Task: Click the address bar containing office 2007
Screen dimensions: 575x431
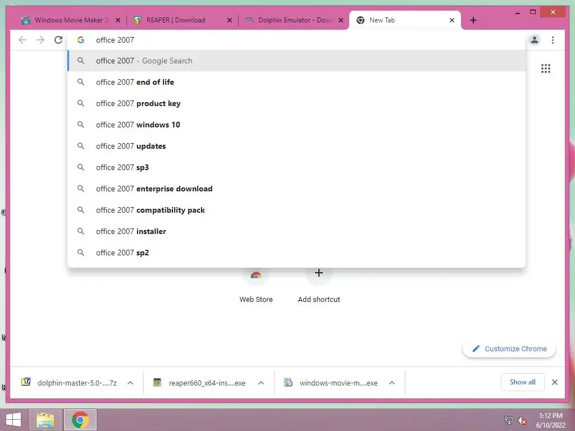Action: pyautogui.click(x=296, y=40)
